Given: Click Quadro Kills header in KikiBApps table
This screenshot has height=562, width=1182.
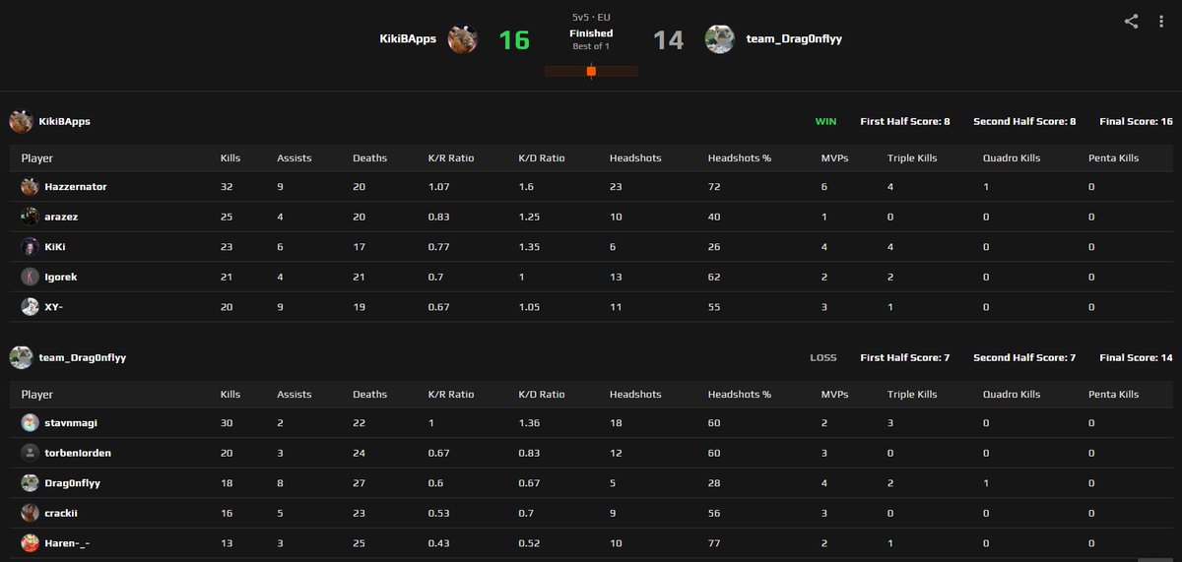Looking at the screenshot, I should pyautogui.click(x=1012, y=157).
